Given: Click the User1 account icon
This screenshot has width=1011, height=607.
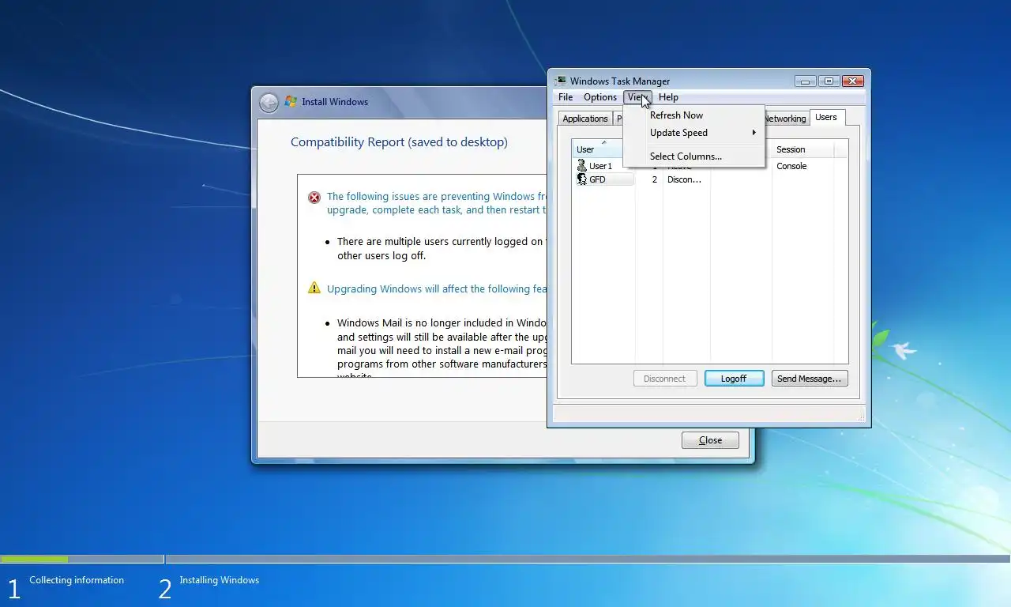Looking at the screenshot, I should [x=582, y=166].
